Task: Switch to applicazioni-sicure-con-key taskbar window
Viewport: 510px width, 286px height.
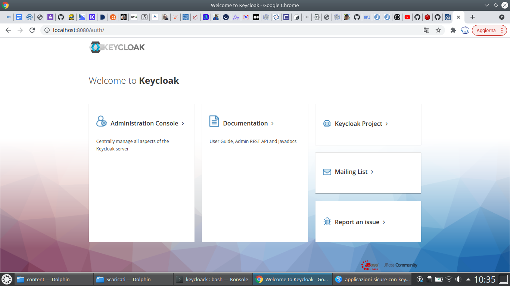Action: [372, 279]
